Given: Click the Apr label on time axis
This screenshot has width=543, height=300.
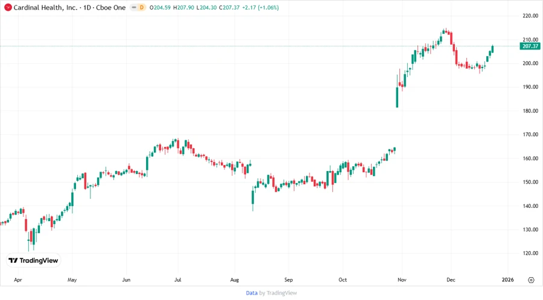Looking at the screenshot, I should (x=18, y=280).
